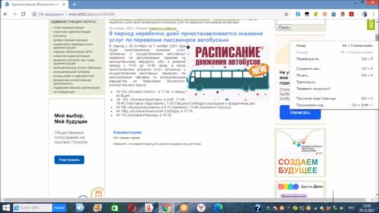This screenshot has height=213, width=379.
Task: Open 'глава администрации' sidebar link
Action: pyautogui.click(x=69, y=28)
